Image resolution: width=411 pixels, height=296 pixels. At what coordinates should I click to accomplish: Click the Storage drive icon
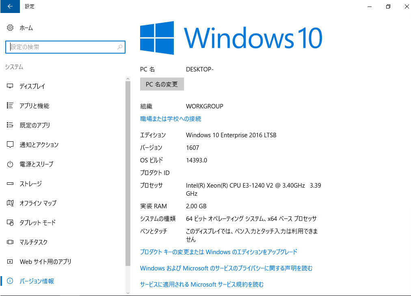(x=10, y=184)
